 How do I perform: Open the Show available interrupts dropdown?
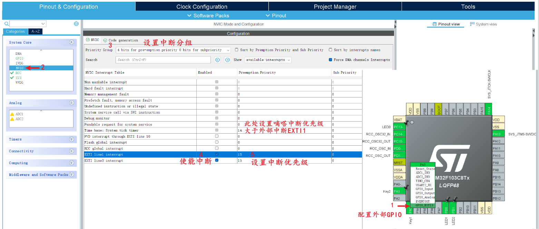coord(268,60)
